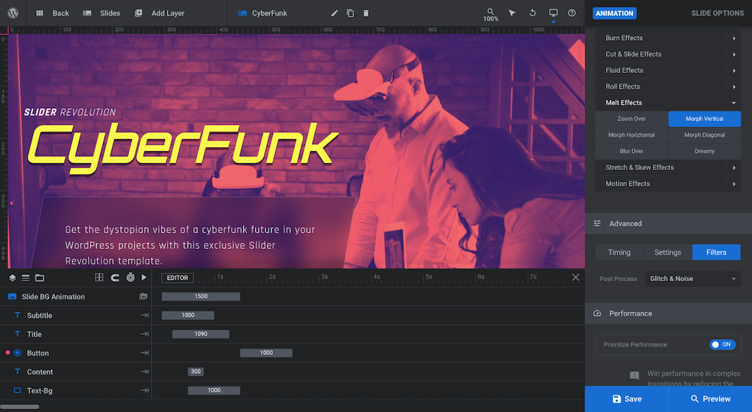Delete the slide with trash icon
This screenshot has height=412, width=752.
(x=366, y=13)
